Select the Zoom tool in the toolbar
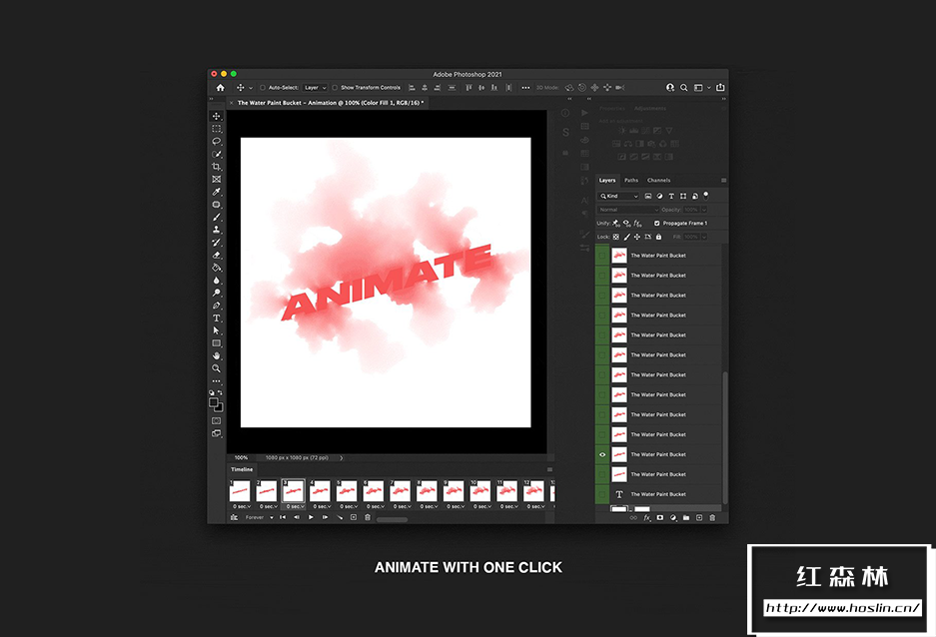This screenshot has width=936, height=637. click(216, 368)
